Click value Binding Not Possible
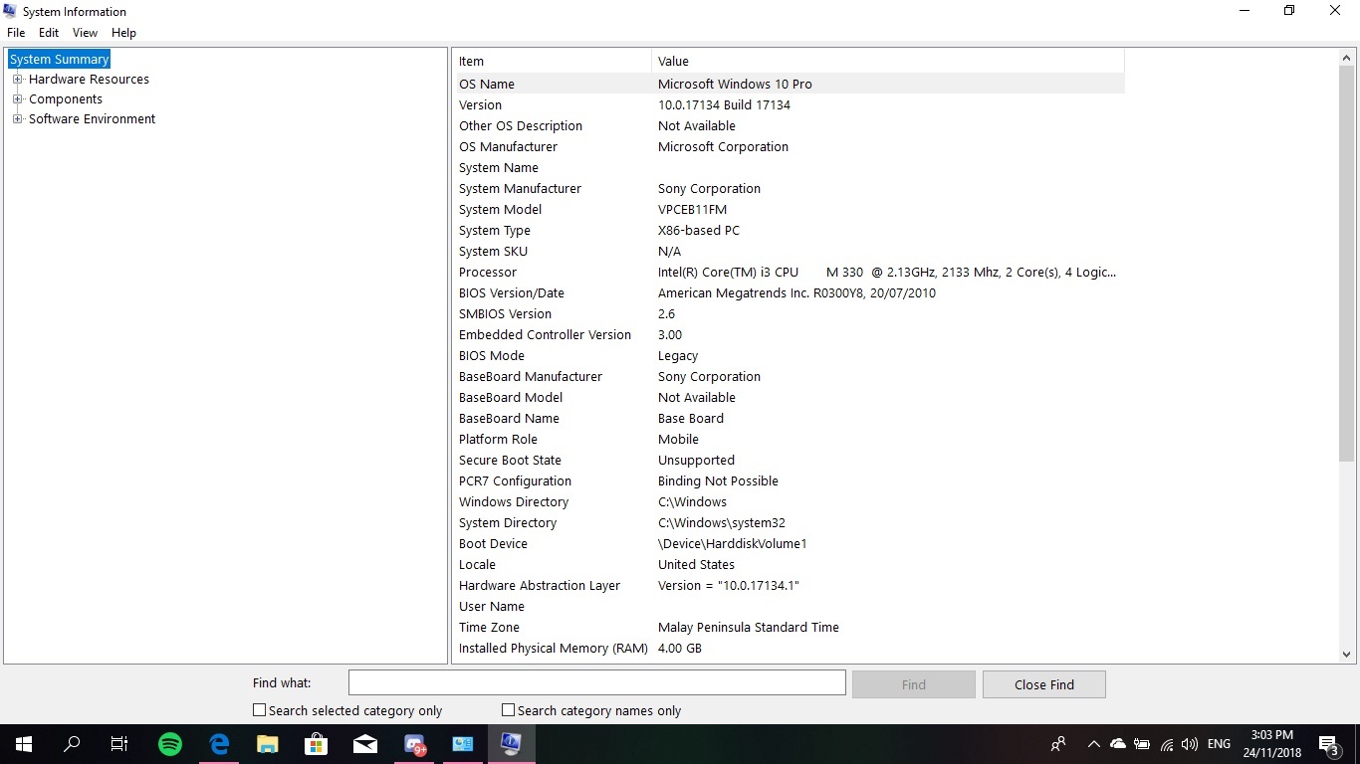The image size is (1360, 764). (718, 480)
